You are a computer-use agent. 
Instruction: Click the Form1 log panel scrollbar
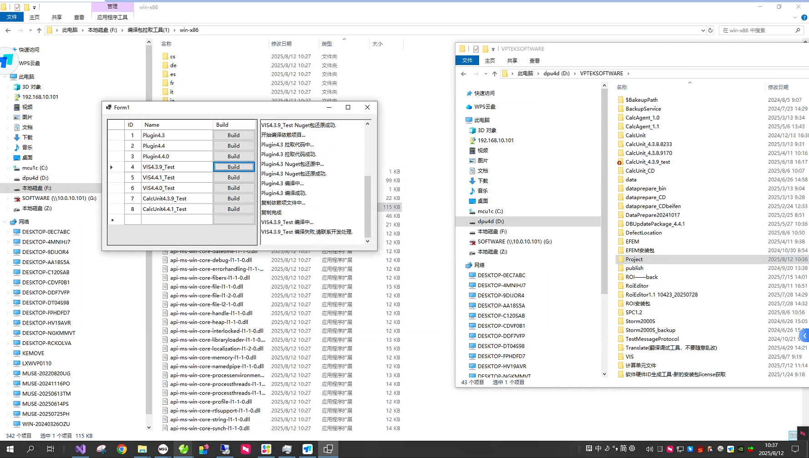pos(368,204)
